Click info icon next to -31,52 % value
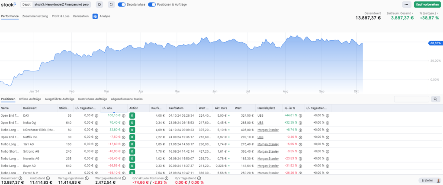The height and width of the screenshot is (185, 443). [x=300, y=166]
